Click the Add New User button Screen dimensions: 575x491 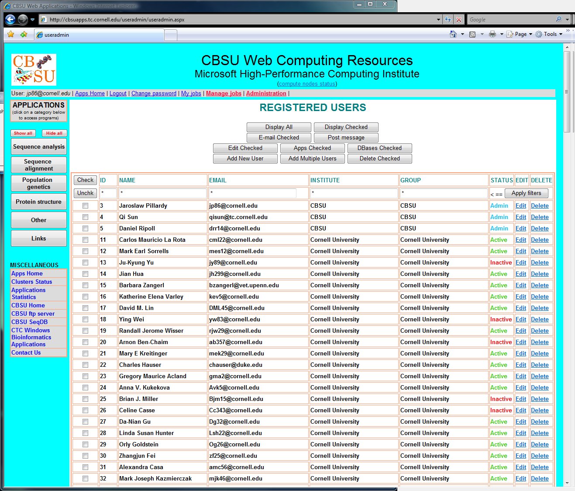(245, 159)
